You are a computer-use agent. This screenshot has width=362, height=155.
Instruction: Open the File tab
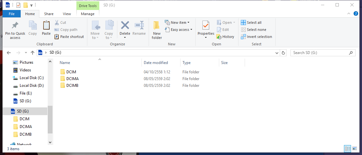point(12,14)
